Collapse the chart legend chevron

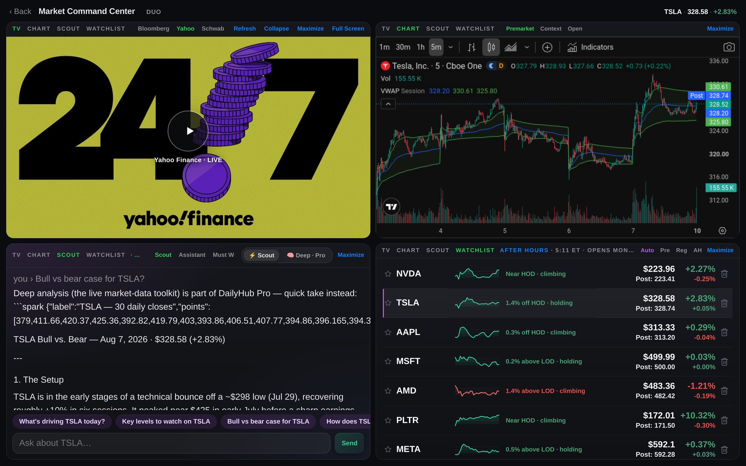(388, 104)
